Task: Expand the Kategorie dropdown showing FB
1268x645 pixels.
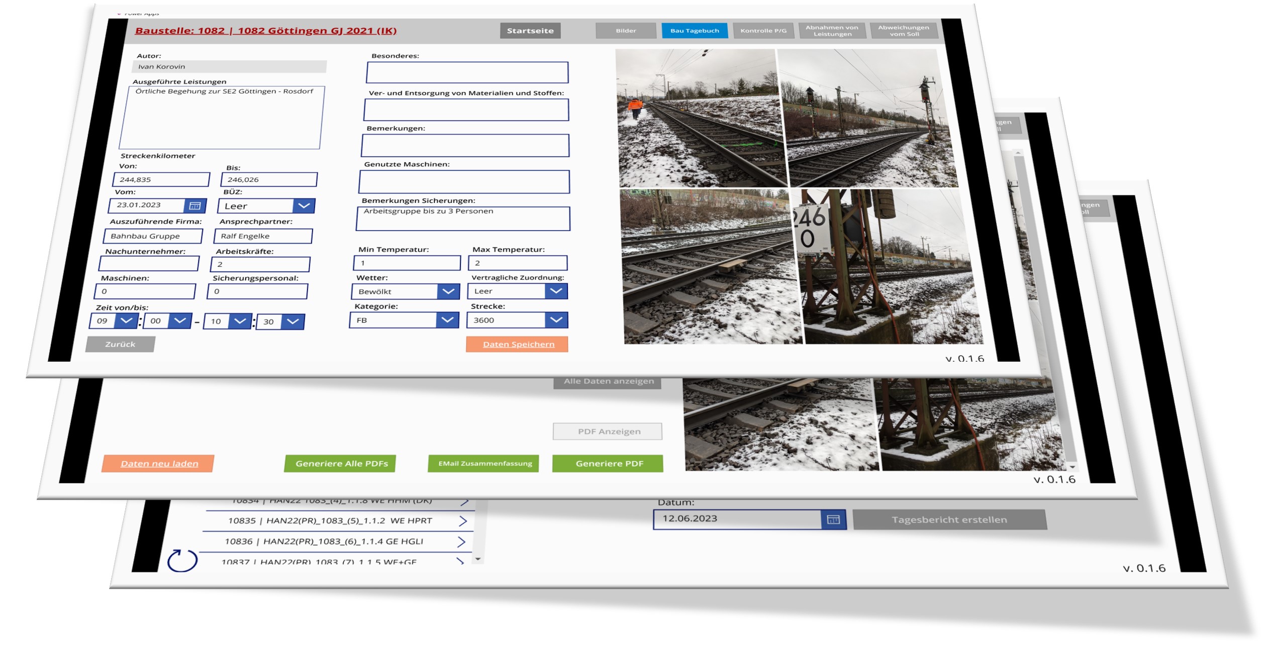Action: click(447, 320)
